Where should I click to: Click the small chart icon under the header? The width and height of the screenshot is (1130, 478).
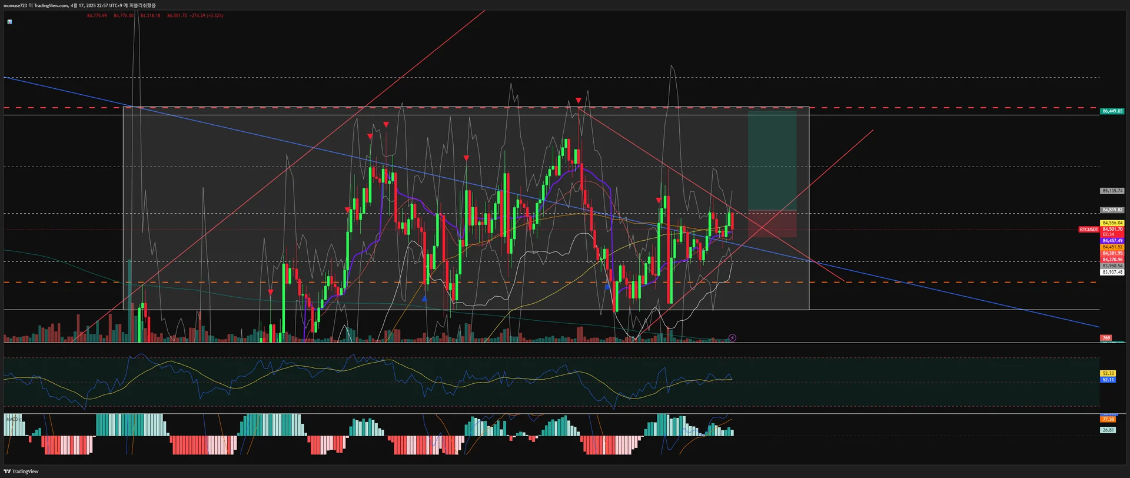pos(9,22)
